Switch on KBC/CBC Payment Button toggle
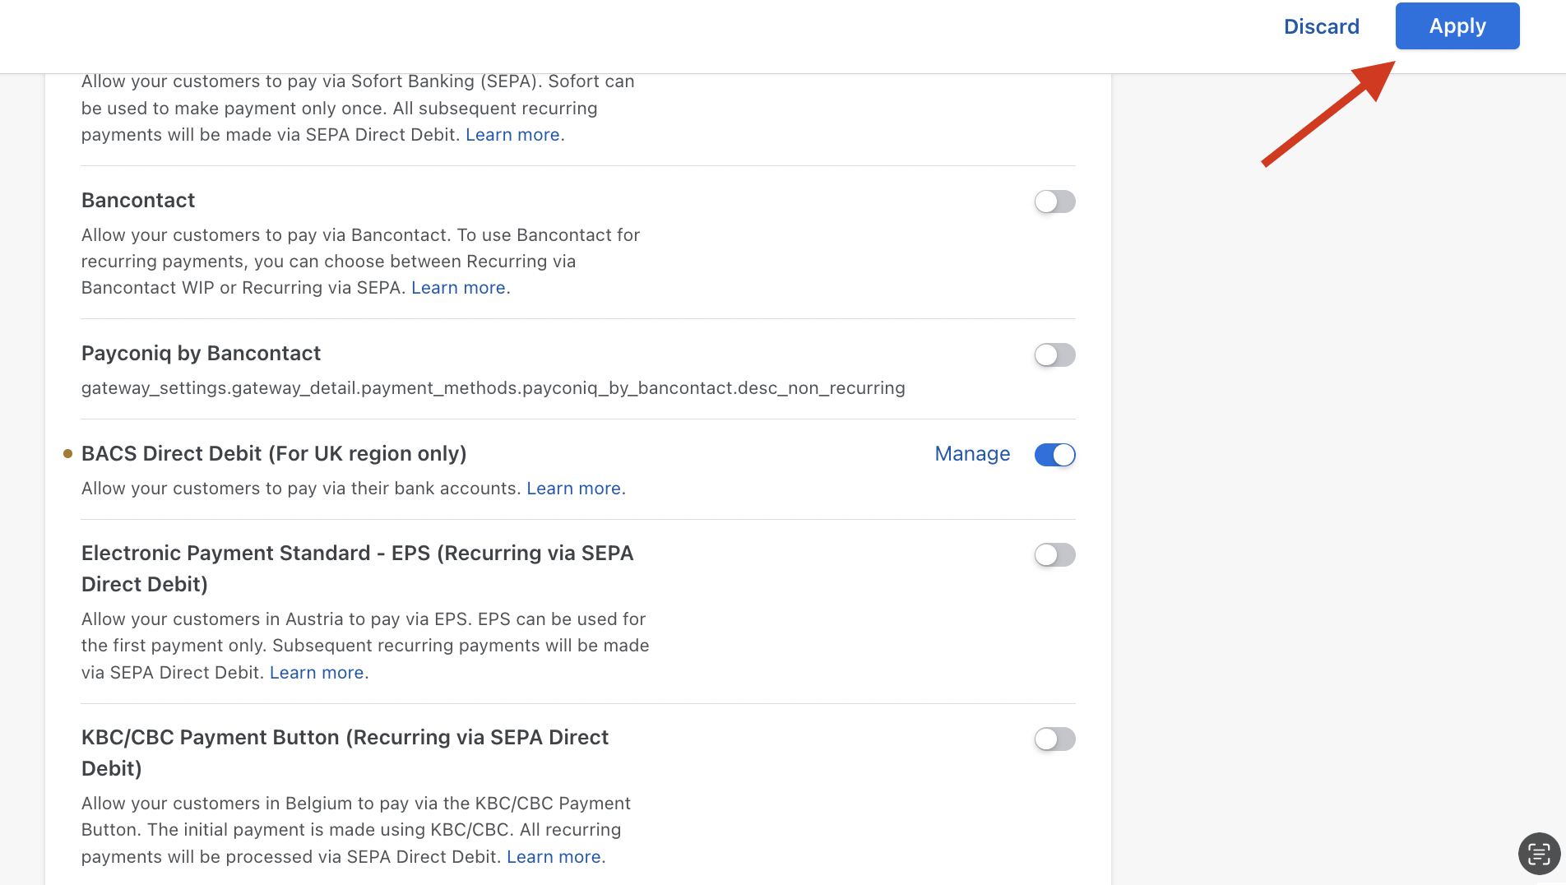 click(x=1054, y=739)
